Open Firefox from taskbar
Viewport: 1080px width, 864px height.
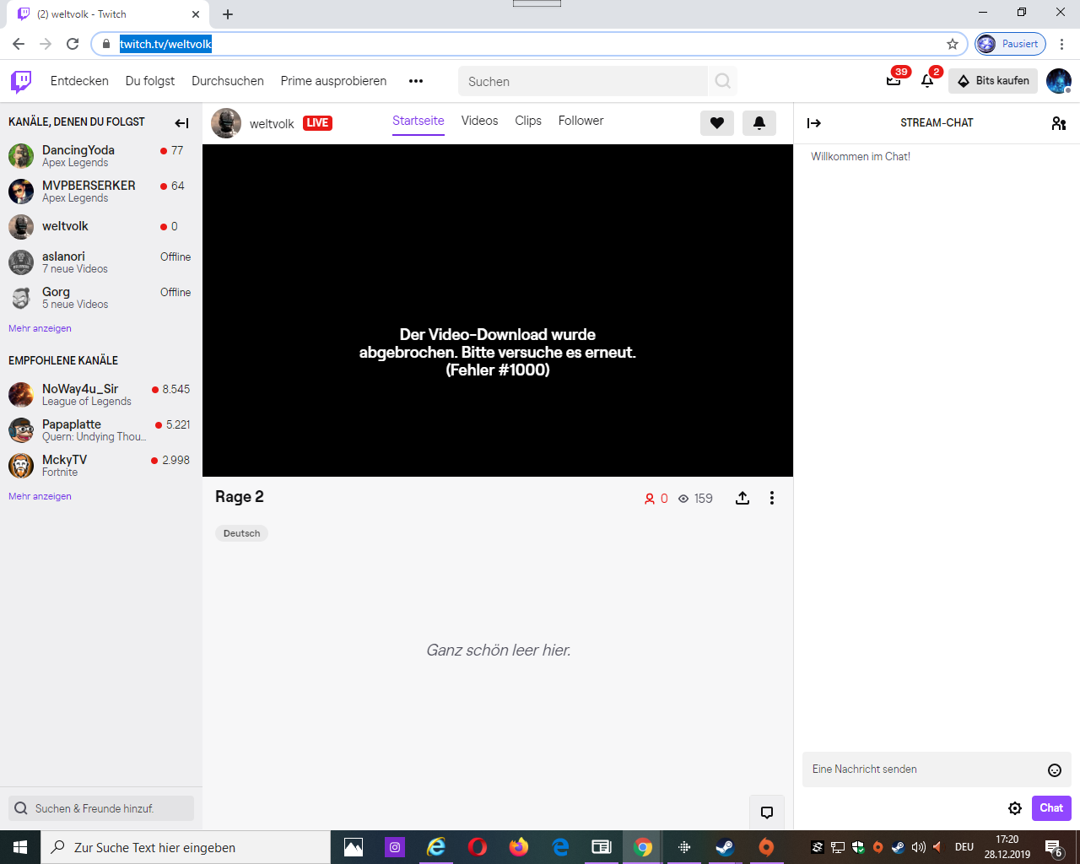coord(519,847)
